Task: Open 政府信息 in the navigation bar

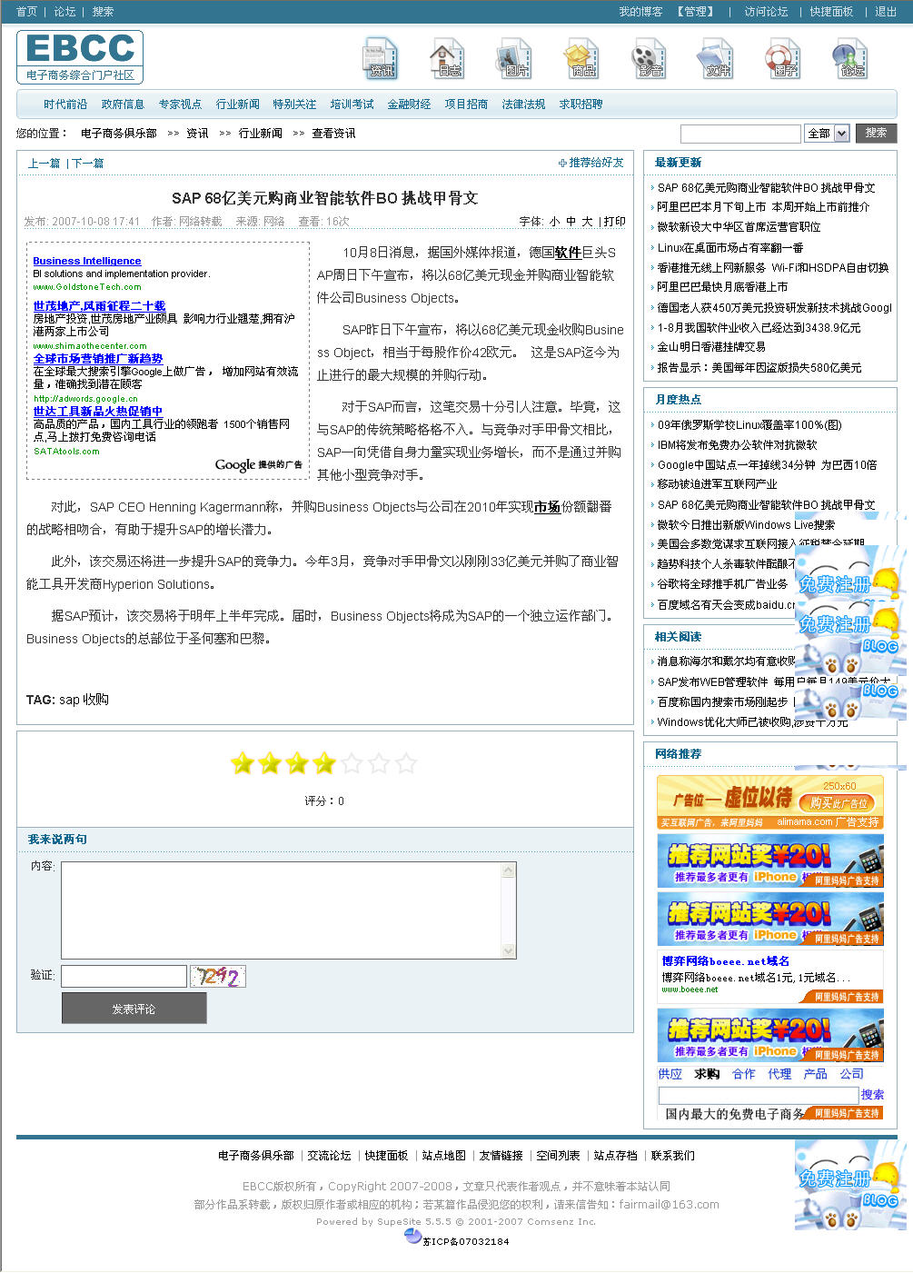Action: point(123,104)
